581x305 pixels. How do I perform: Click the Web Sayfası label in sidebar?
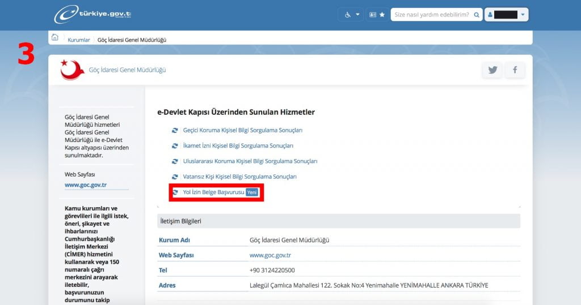click(x=79, y=174)
